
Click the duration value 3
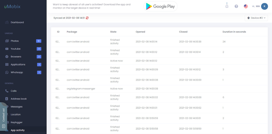(x=223, y=69)
